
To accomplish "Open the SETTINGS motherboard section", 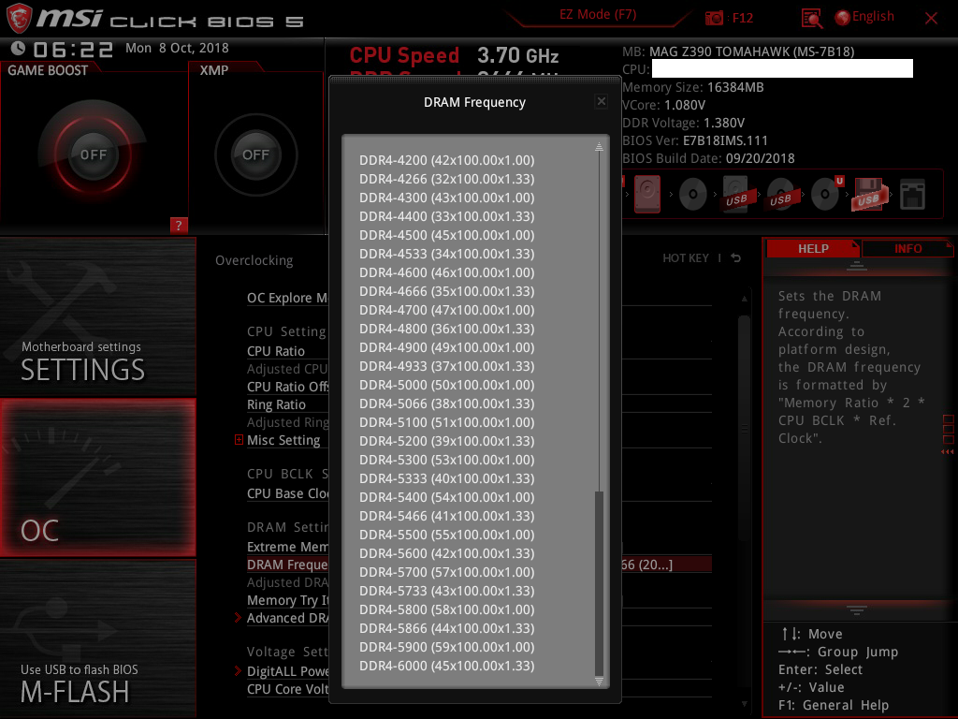I will point(97,316).
